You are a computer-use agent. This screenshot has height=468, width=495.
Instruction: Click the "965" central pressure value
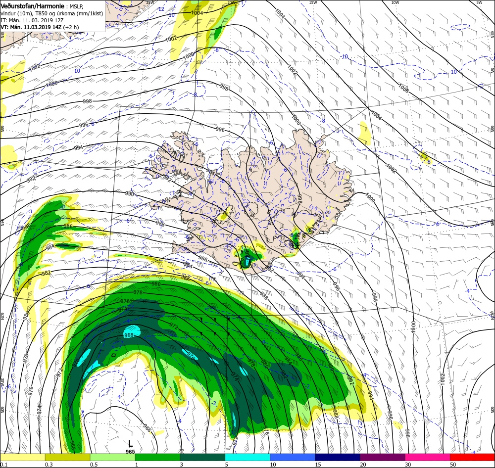(130, 452)
